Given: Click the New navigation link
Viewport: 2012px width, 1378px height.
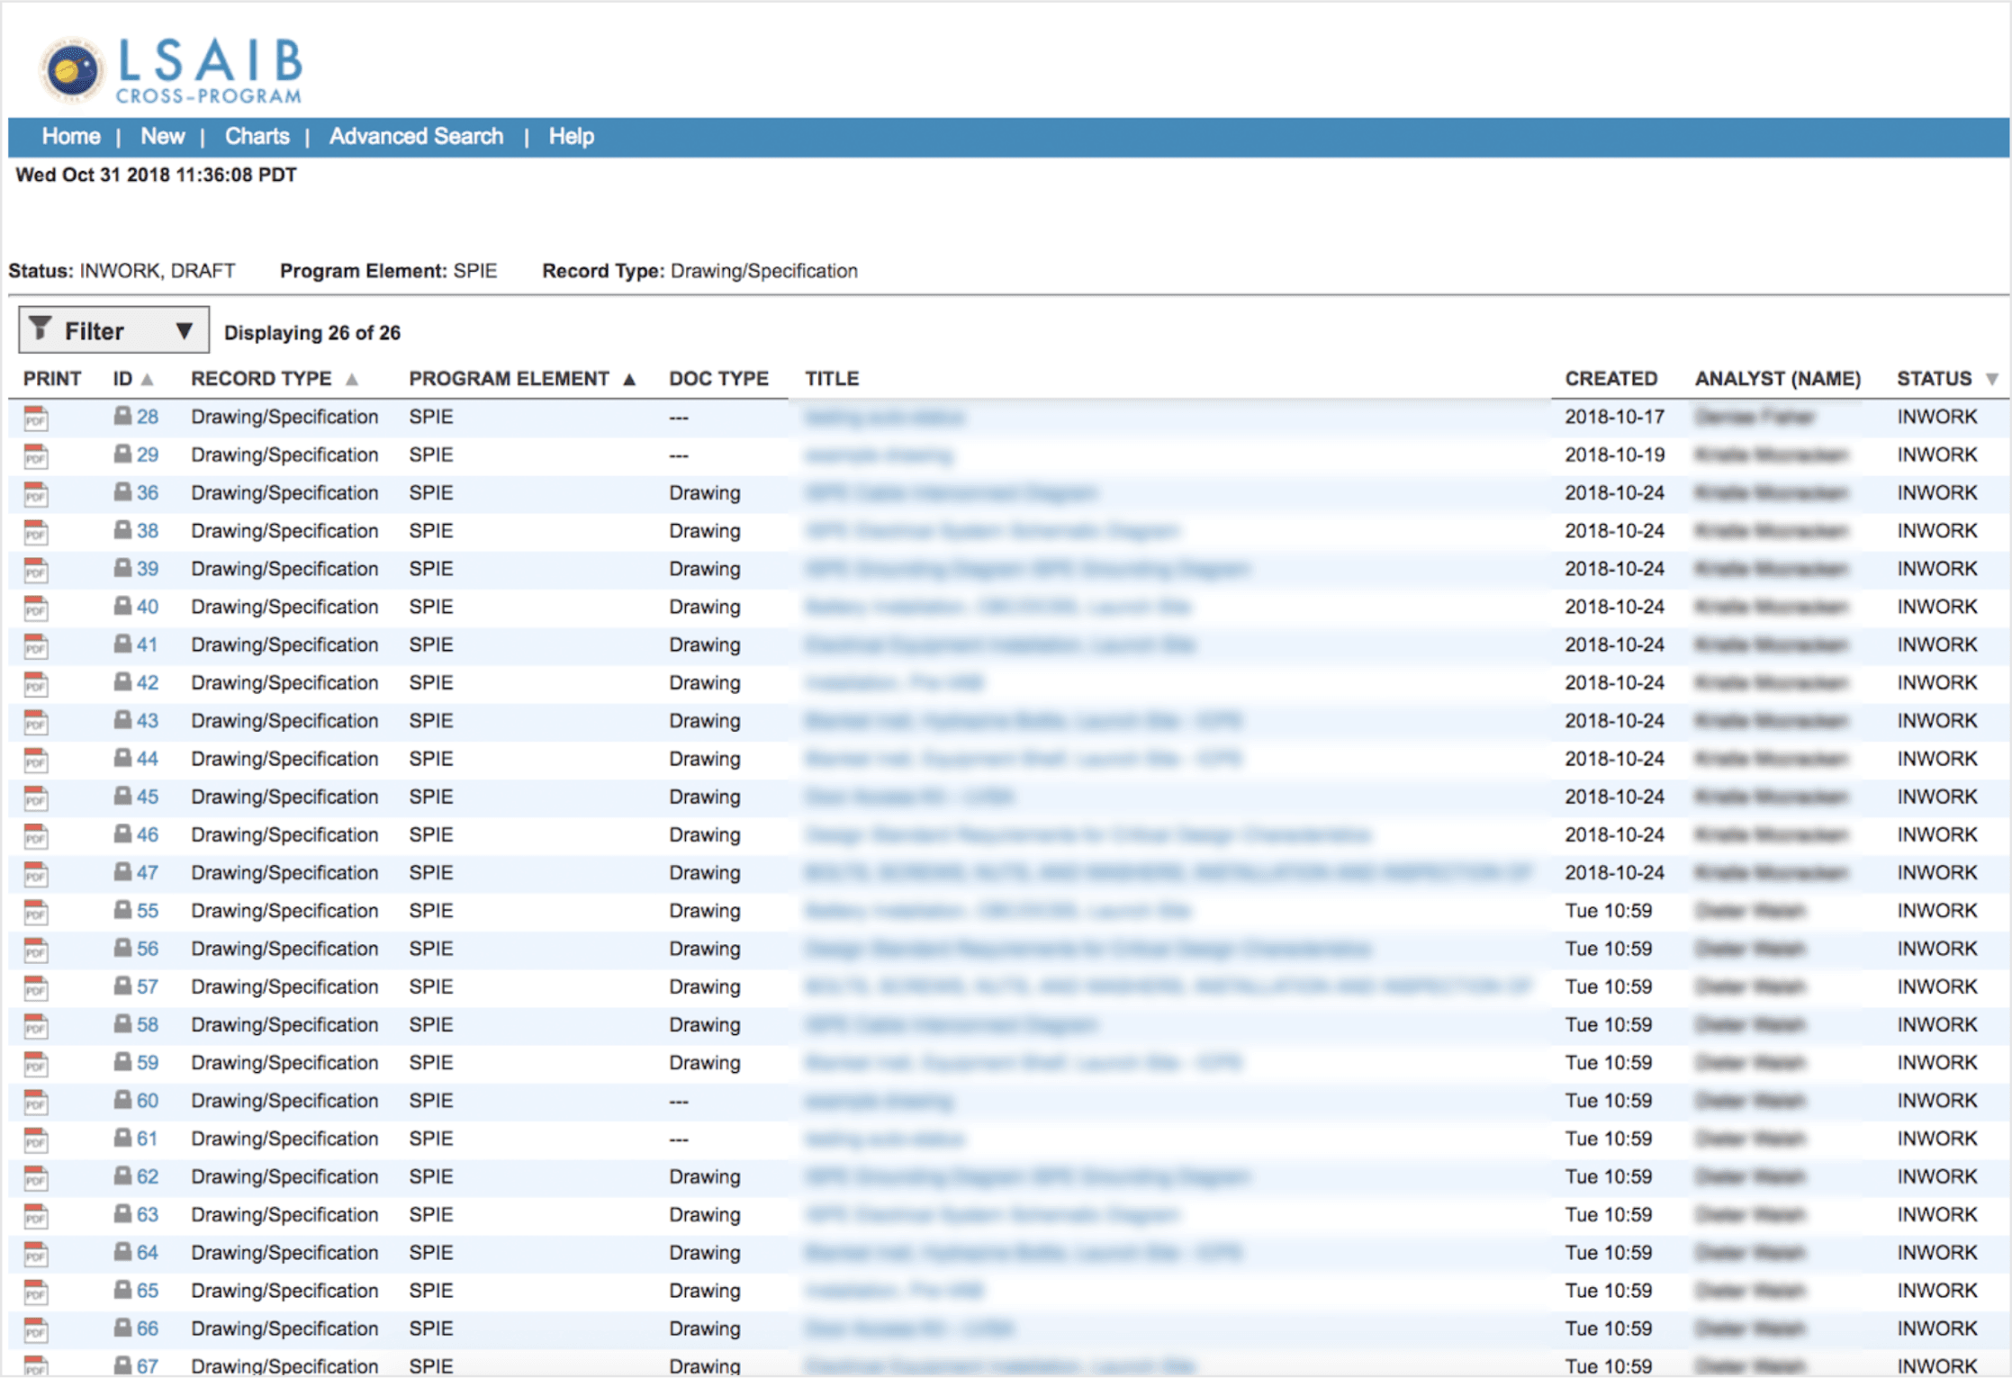Looking at the screenshot, I should click(x=162, y=137).
